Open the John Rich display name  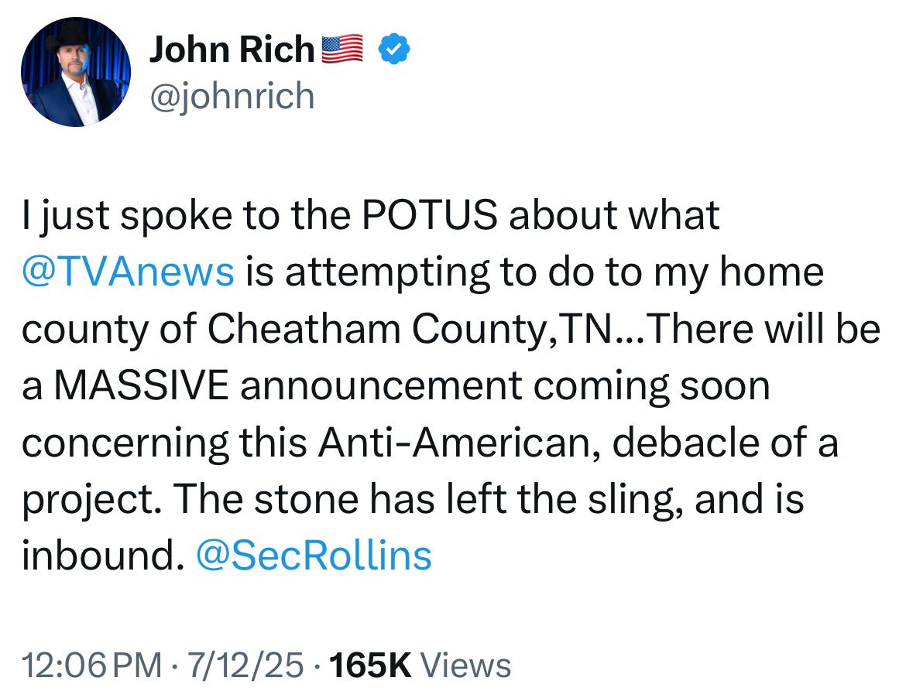(232, 49)
